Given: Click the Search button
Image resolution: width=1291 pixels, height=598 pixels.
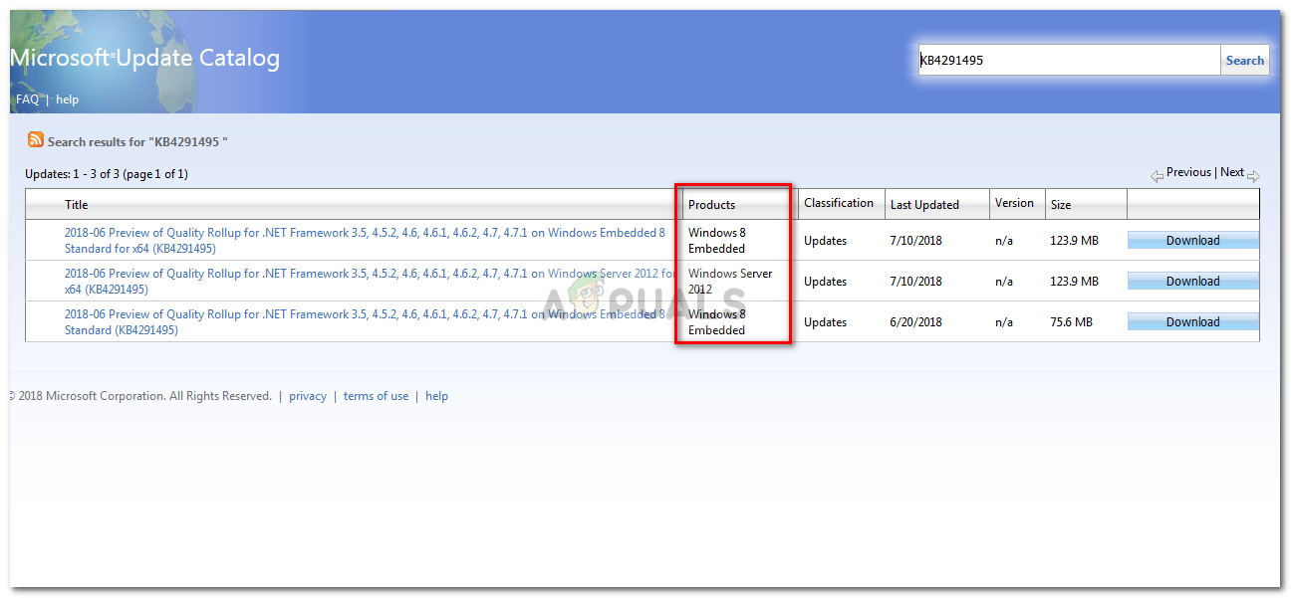Looking at the screenshot, I should 1245,61.
